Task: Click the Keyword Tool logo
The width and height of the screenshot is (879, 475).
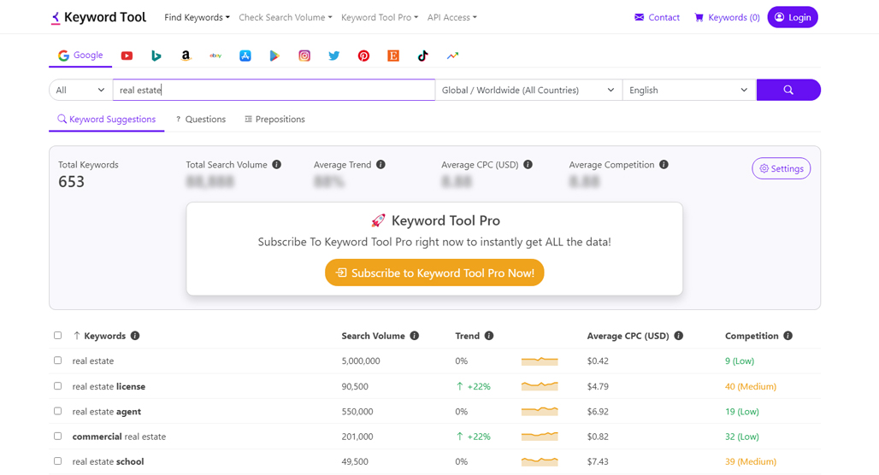Action: tap(98, 17)
